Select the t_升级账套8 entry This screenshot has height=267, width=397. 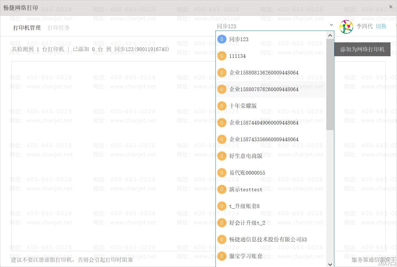point(271,206)
